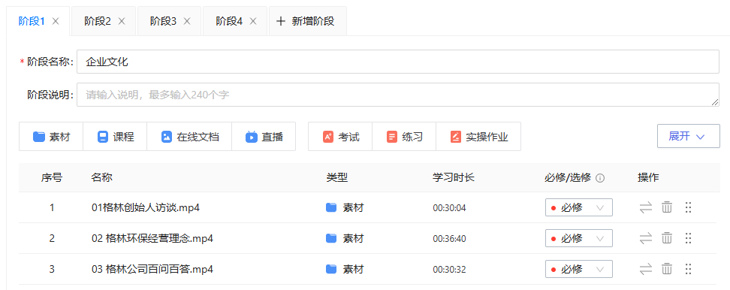This screenshot has height=290, width=730.
Task: Click swap icon for 02 格林环保经营理念.mp4
Action: (646, 238)
